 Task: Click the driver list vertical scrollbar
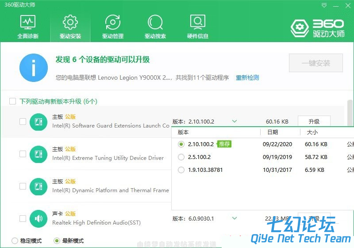[x=350, y=112]
